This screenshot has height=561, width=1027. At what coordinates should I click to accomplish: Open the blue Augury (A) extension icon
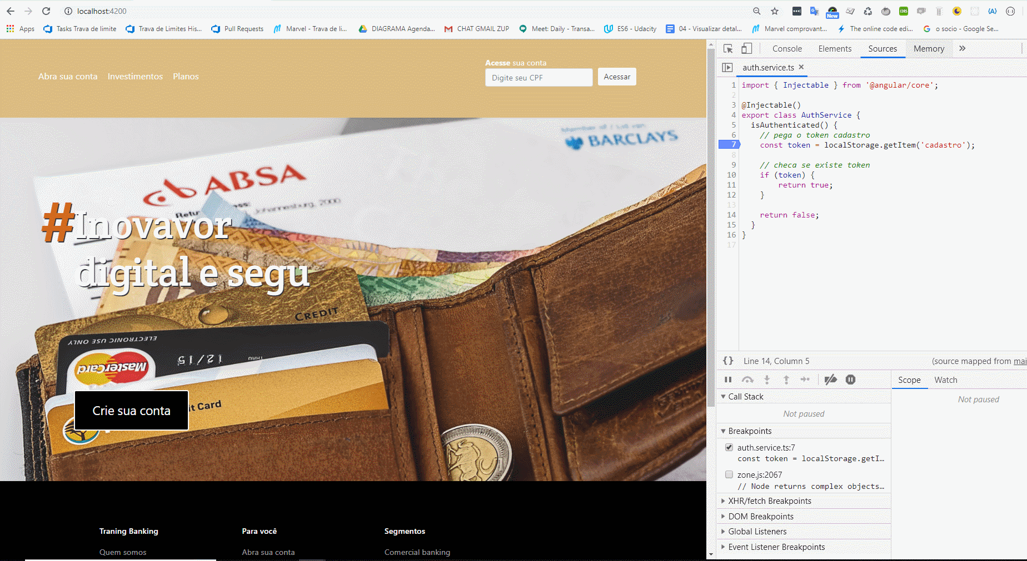click(x=993, y=11)
